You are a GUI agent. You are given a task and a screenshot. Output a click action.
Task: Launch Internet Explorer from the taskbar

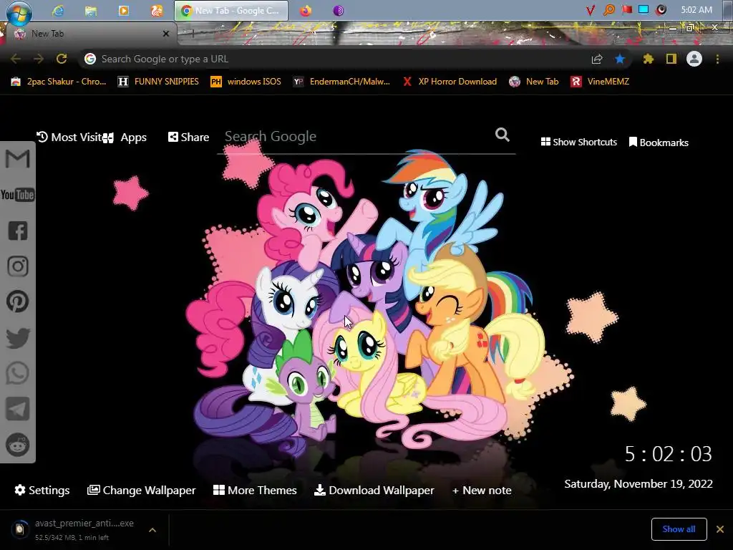(58, 10)
